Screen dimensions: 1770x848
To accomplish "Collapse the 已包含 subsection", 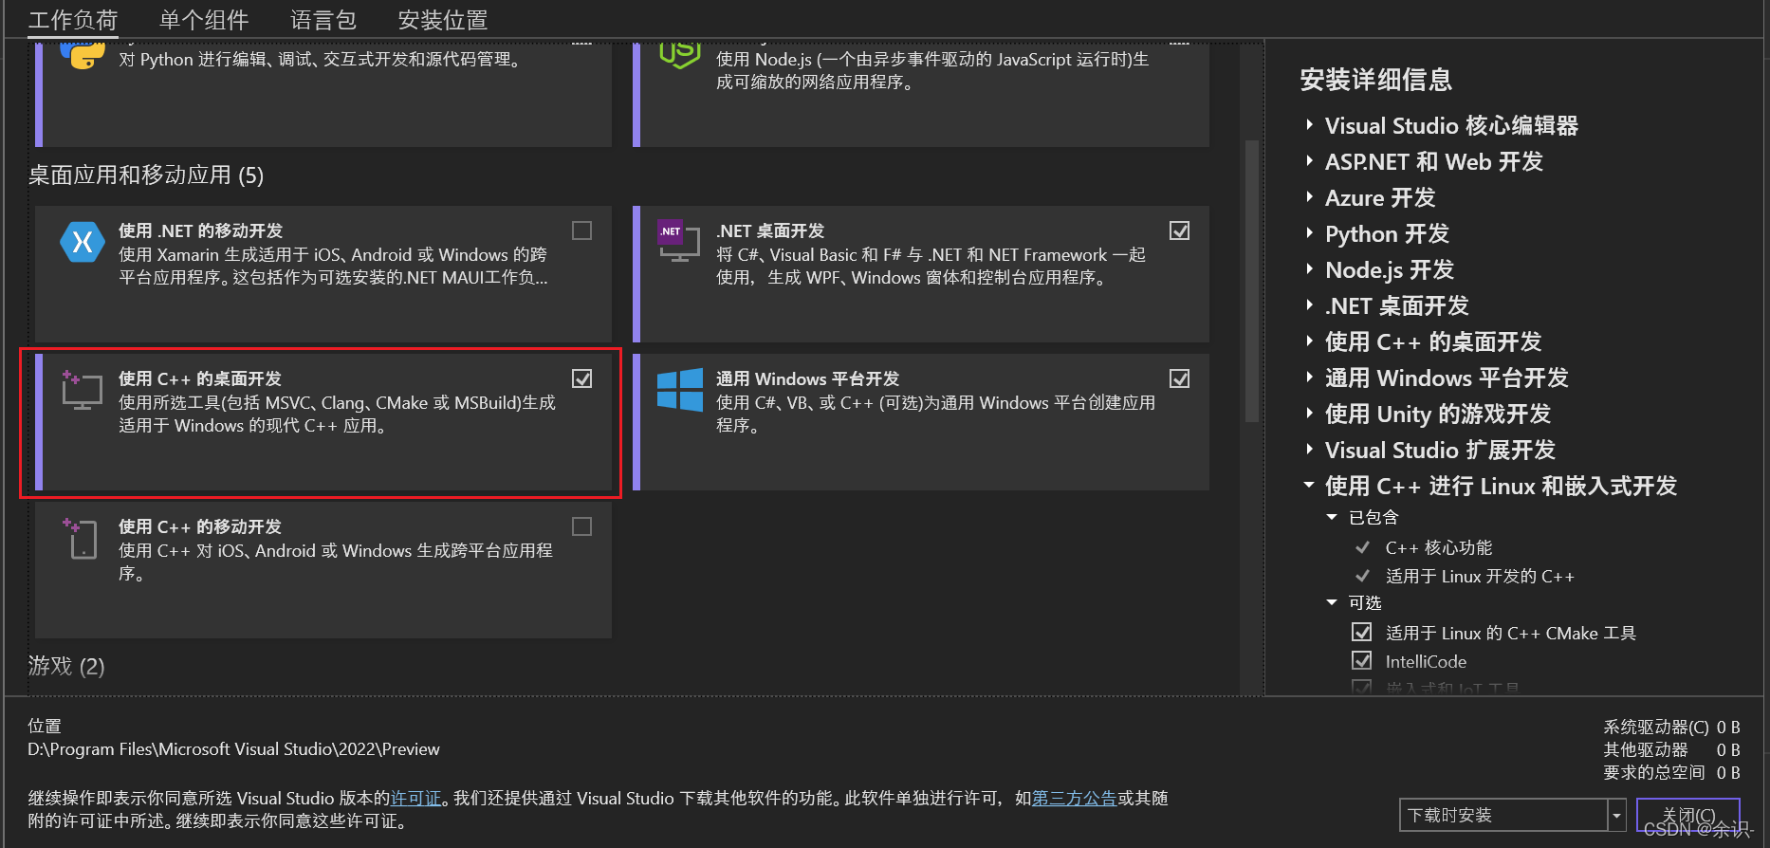I will tap(1332, 517).
